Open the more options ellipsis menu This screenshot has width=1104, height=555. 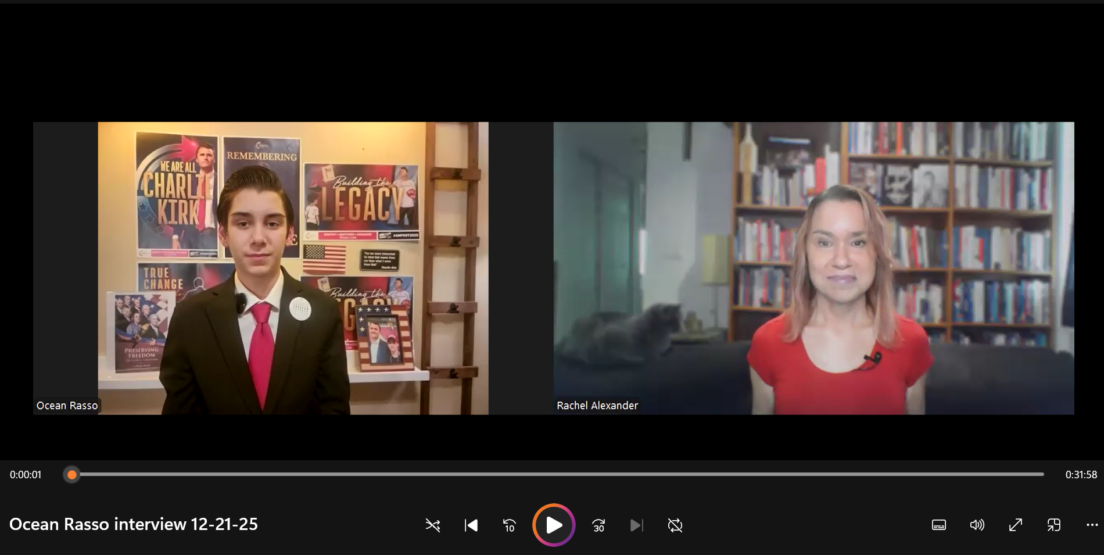[1092, 525]
